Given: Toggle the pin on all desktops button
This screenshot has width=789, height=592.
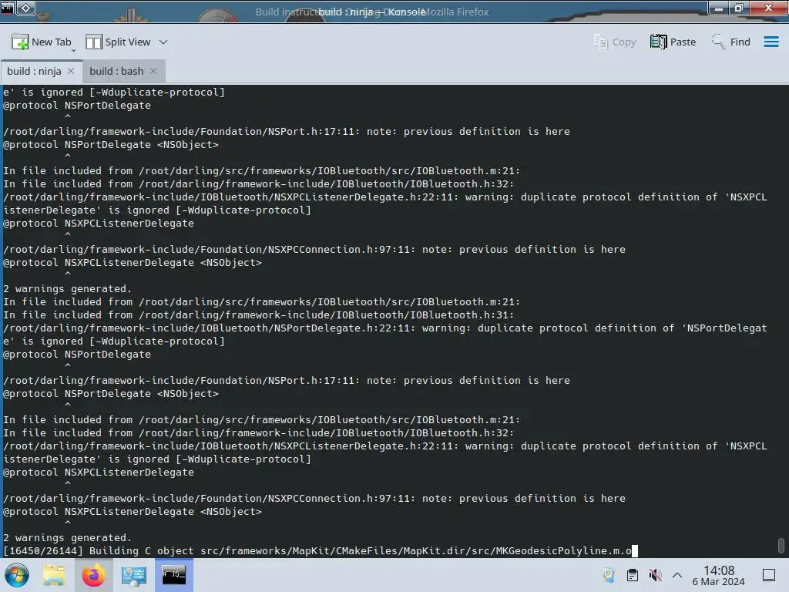Looking at the screenshot, I should [26, 8].
